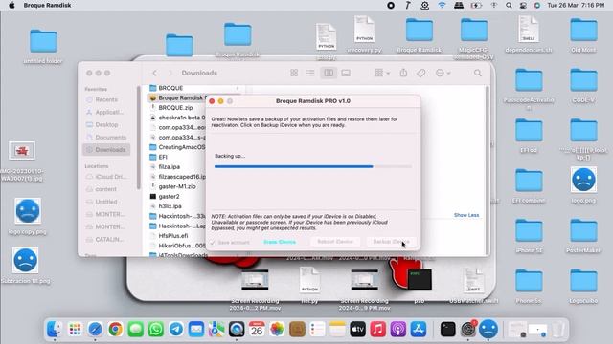Open the App Store from the Dock

(x=419, y=330)
